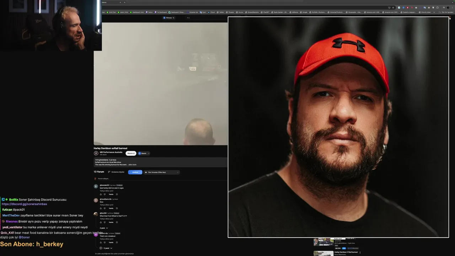Click username Riwones in the chat
This screenshot has height=256, width=455.
pyautogui.click(x=12, y=221)
